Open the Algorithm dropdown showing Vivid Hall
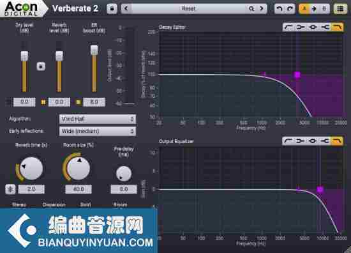This screenshot has width=351, height=253. [x=98, y=119]
